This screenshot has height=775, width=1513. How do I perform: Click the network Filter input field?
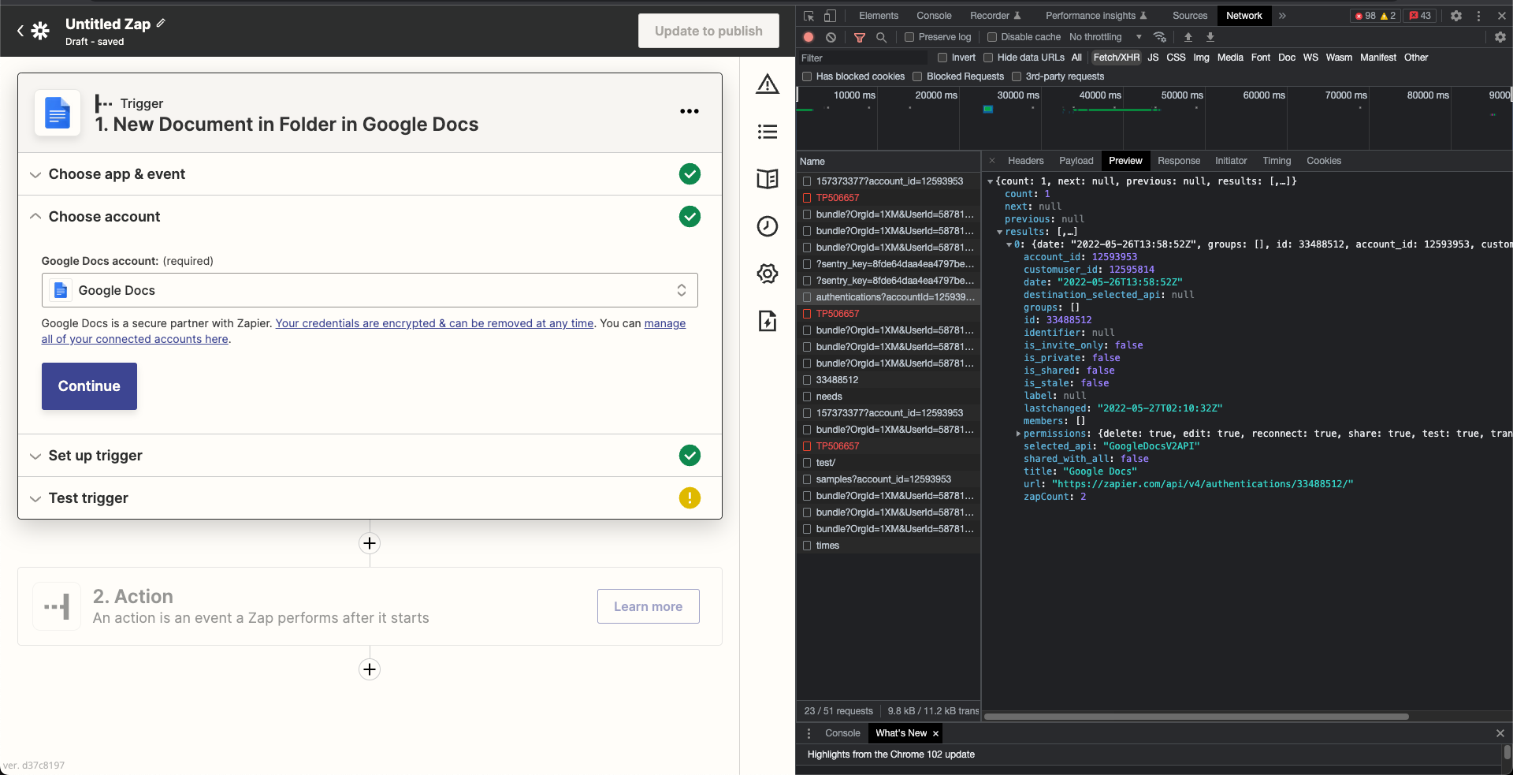click(x=863, y=58)
